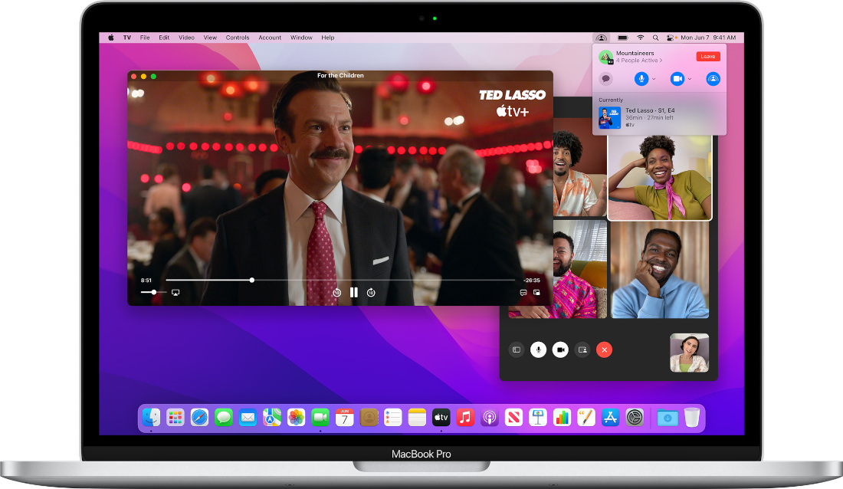Open Trash in the Dock
The height and width of the screenshot is (489, 843).
(692, 418)
